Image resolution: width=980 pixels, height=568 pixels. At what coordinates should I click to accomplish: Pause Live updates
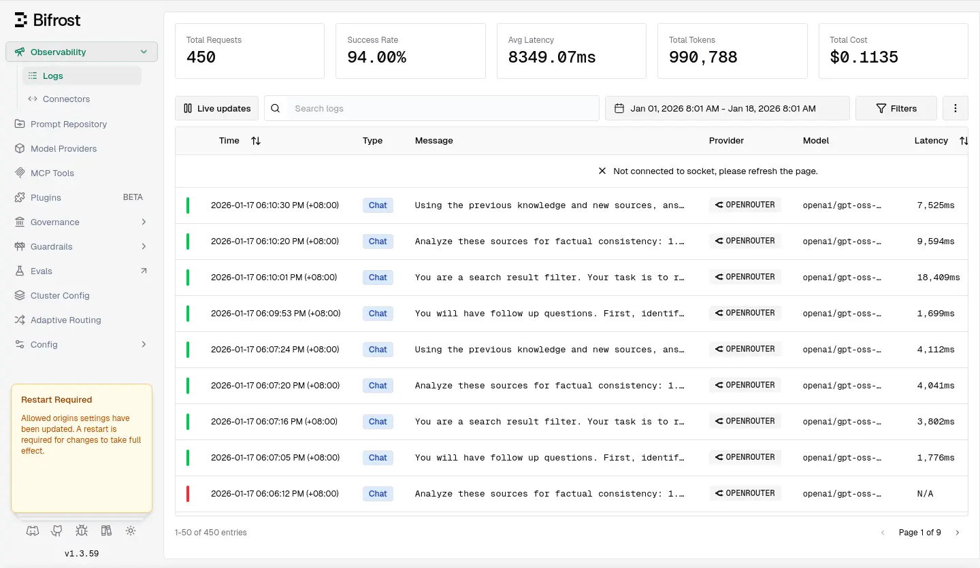[x=217, y=108]
